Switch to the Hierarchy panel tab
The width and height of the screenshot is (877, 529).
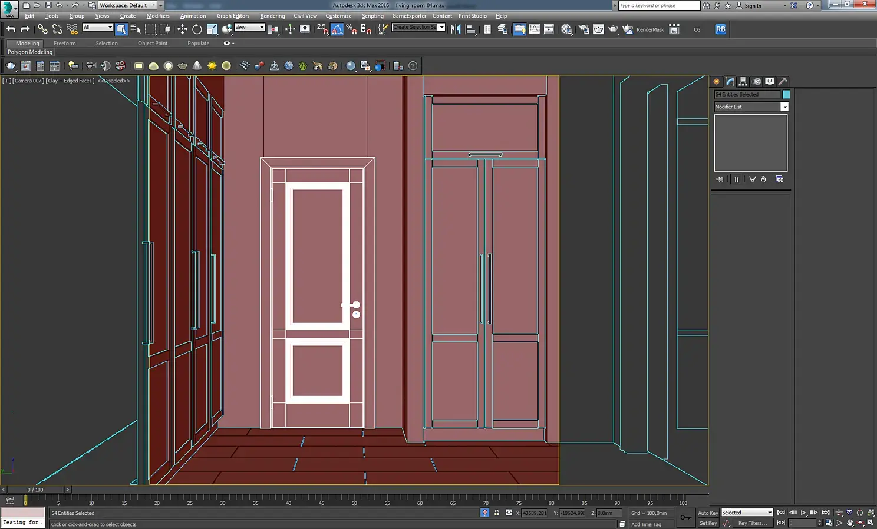tap(743, 82)
